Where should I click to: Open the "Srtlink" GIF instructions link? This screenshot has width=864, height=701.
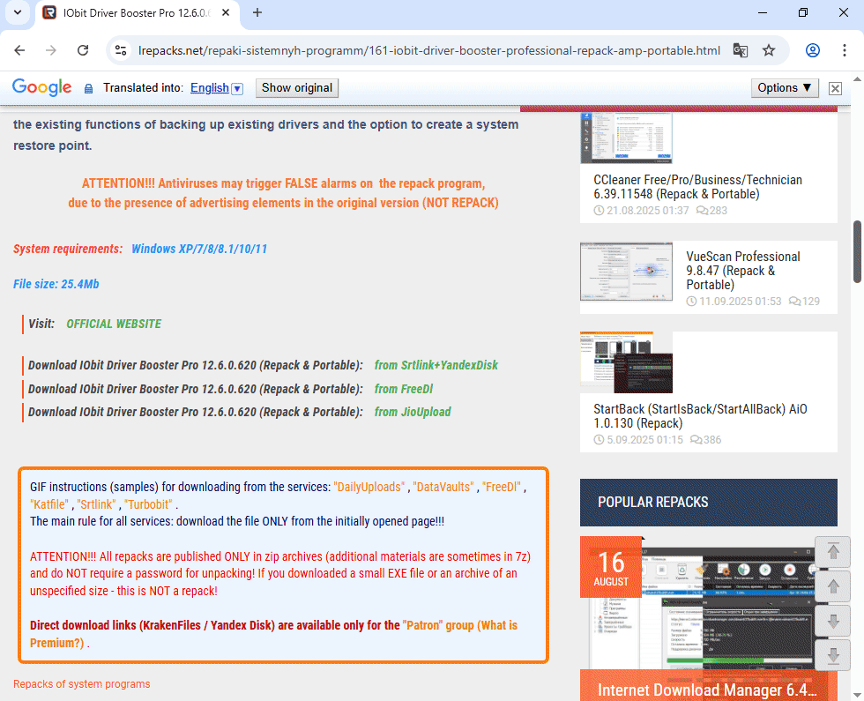coord(96,504)
